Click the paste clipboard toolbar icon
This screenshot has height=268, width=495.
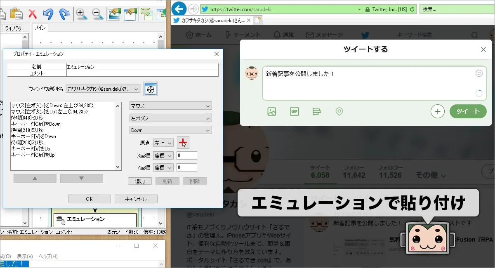[x=16, y=14]
